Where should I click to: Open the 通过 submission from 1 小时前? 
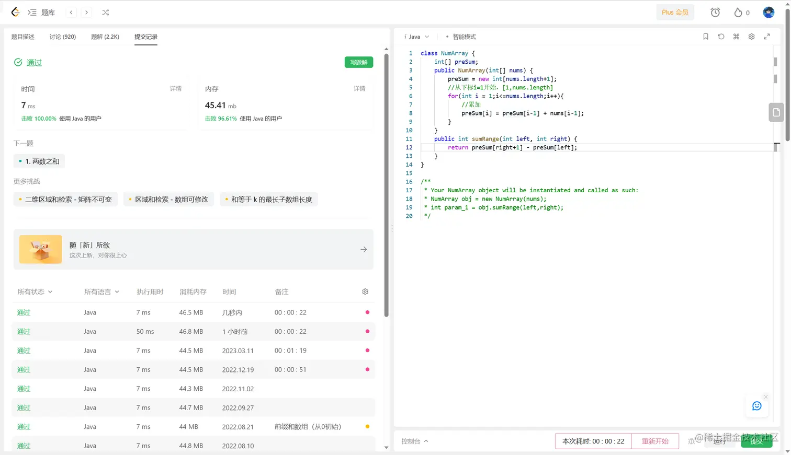(24, 332)
